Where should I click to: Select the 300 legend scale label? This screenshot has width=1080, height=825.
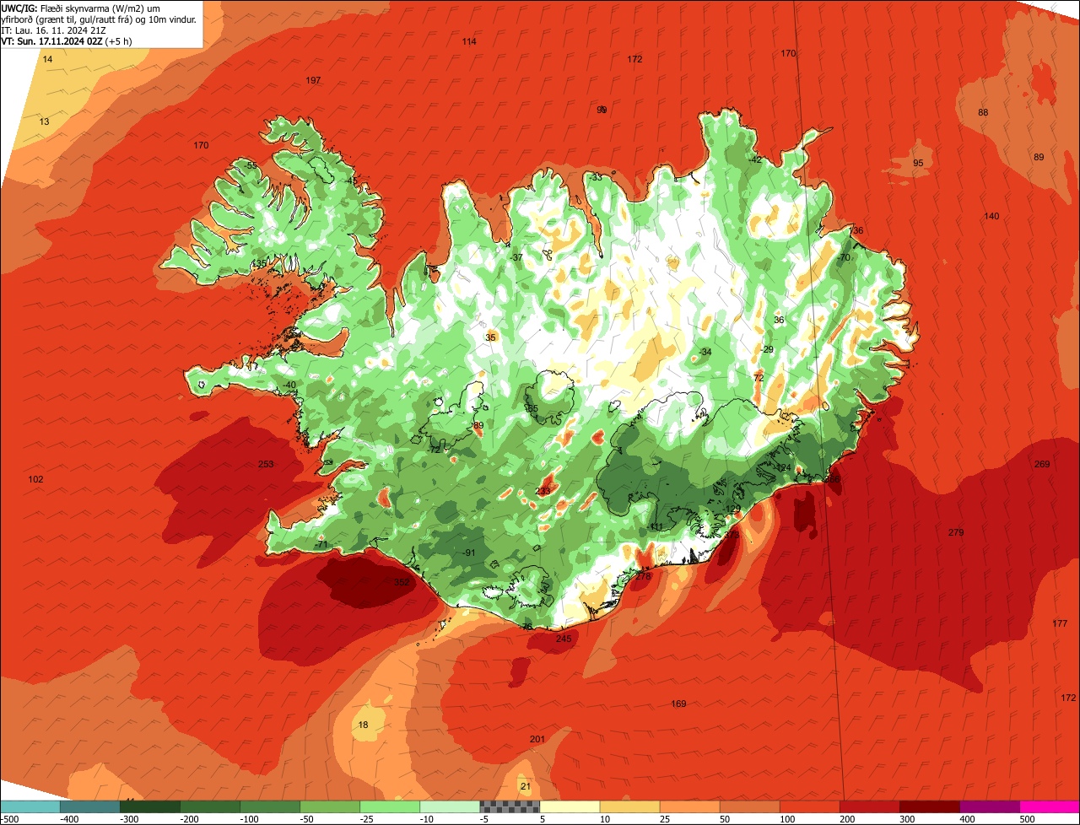click(906, 818)
